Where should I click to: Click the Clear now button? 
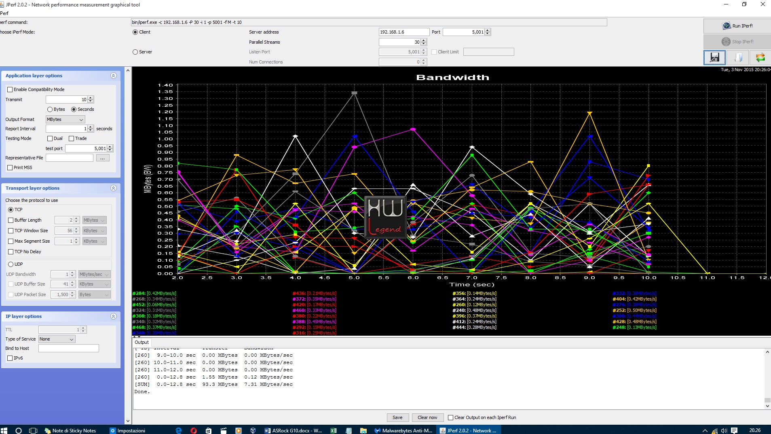click(427, 417)
